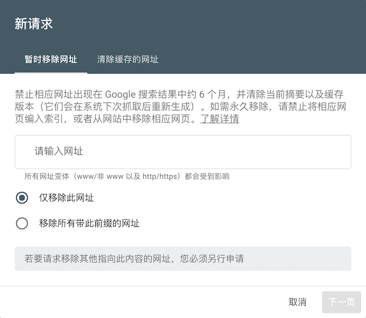Image resolution: width=366 pixels, height=318 pixels.
Task: Click the dark header bar beside 新请求
Action: 213,24
